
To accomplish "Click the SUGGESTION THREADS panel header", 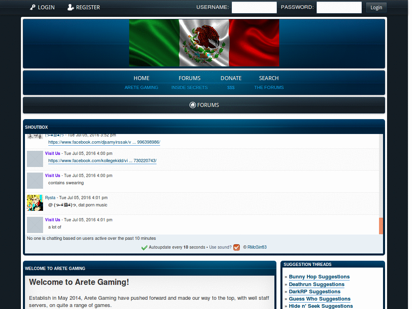I will pyautogui.click(x=307, y=264).
